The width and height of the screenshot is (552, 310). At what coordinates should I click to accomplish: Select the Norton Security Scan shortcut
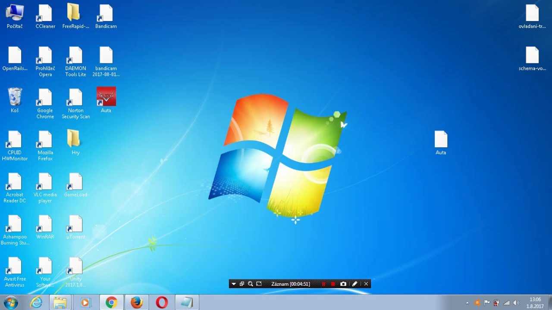pyautogui.click(x=75, y=104)
